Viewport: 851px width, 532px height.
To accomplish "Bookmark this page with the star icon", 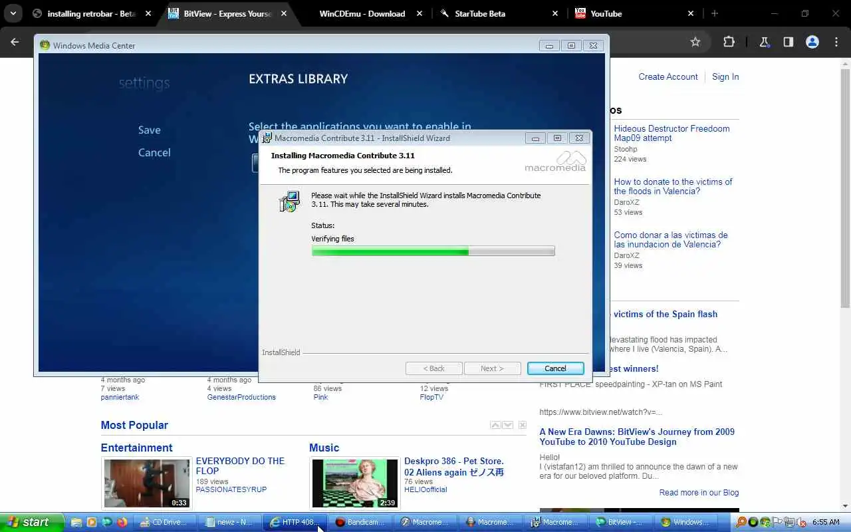I will 695,42.
